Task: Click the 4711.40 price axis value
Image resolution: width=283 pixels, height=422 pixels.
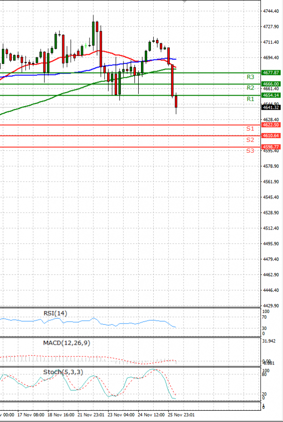Action: coord(271,42)
